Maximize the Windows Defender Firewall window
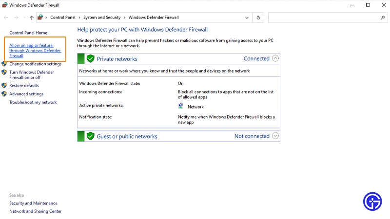Screen dimensions: 390x219 tap(368, 5)
